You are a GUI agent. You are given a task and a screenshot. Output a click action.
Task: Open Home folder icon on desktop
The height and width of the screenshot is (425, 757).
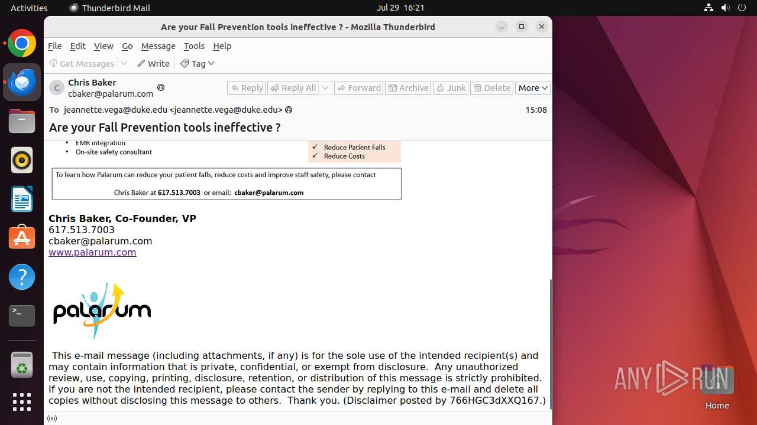tap(717, 387)
